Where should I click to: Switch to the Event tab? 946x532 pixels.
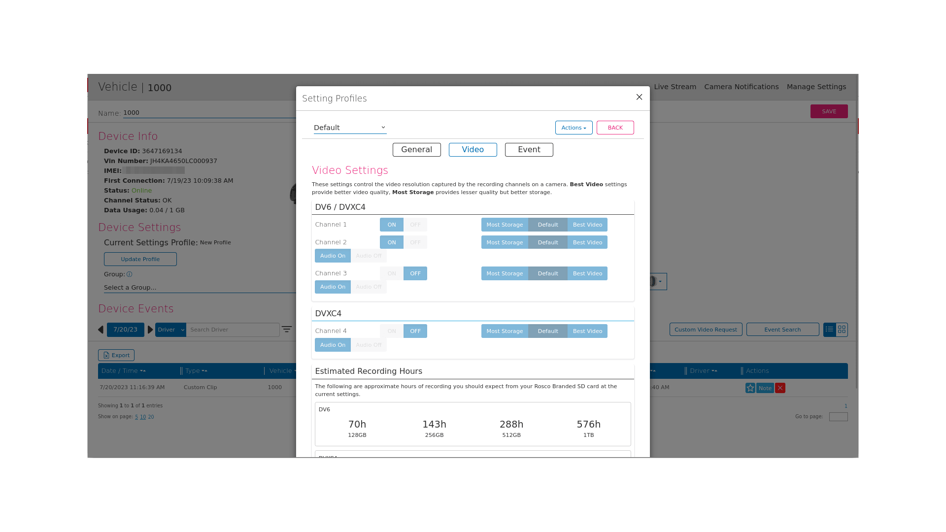tap(529, 150)
